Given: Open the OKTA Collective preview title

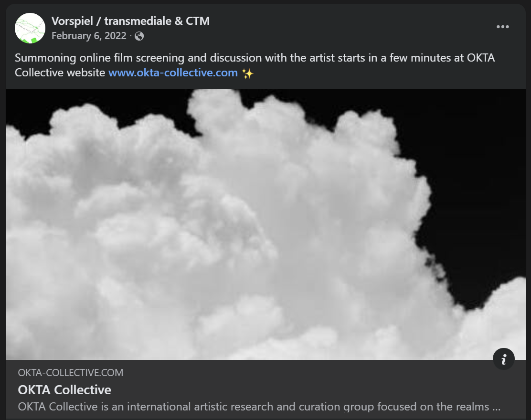Looking at the screenshot, I should tap(64, 390).
